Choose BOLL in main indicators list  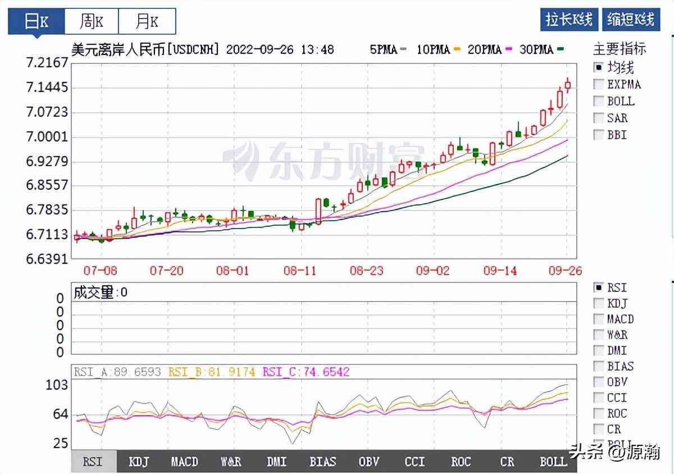tap(599, 101)
